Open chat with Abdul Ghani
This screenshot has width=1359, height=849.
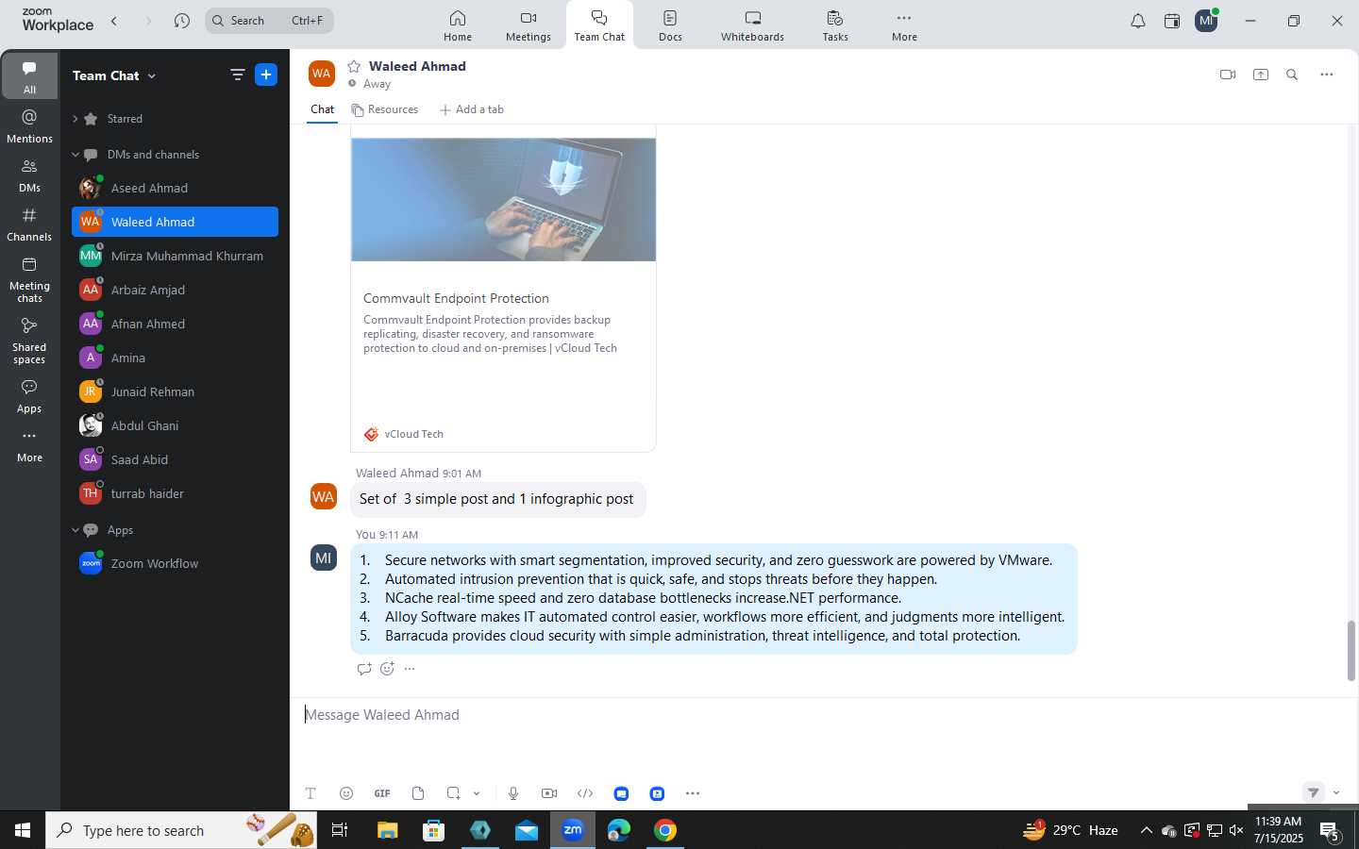(x=175, y=425)
